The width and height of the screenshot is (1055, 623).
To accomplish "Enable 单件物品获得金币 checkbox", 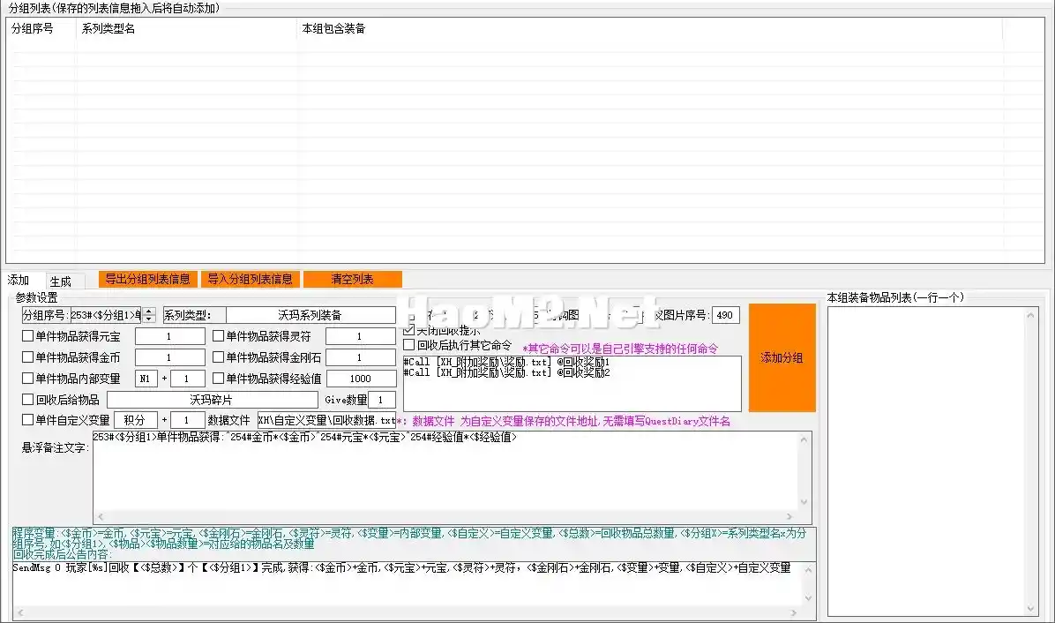I will tap(27, 357).
